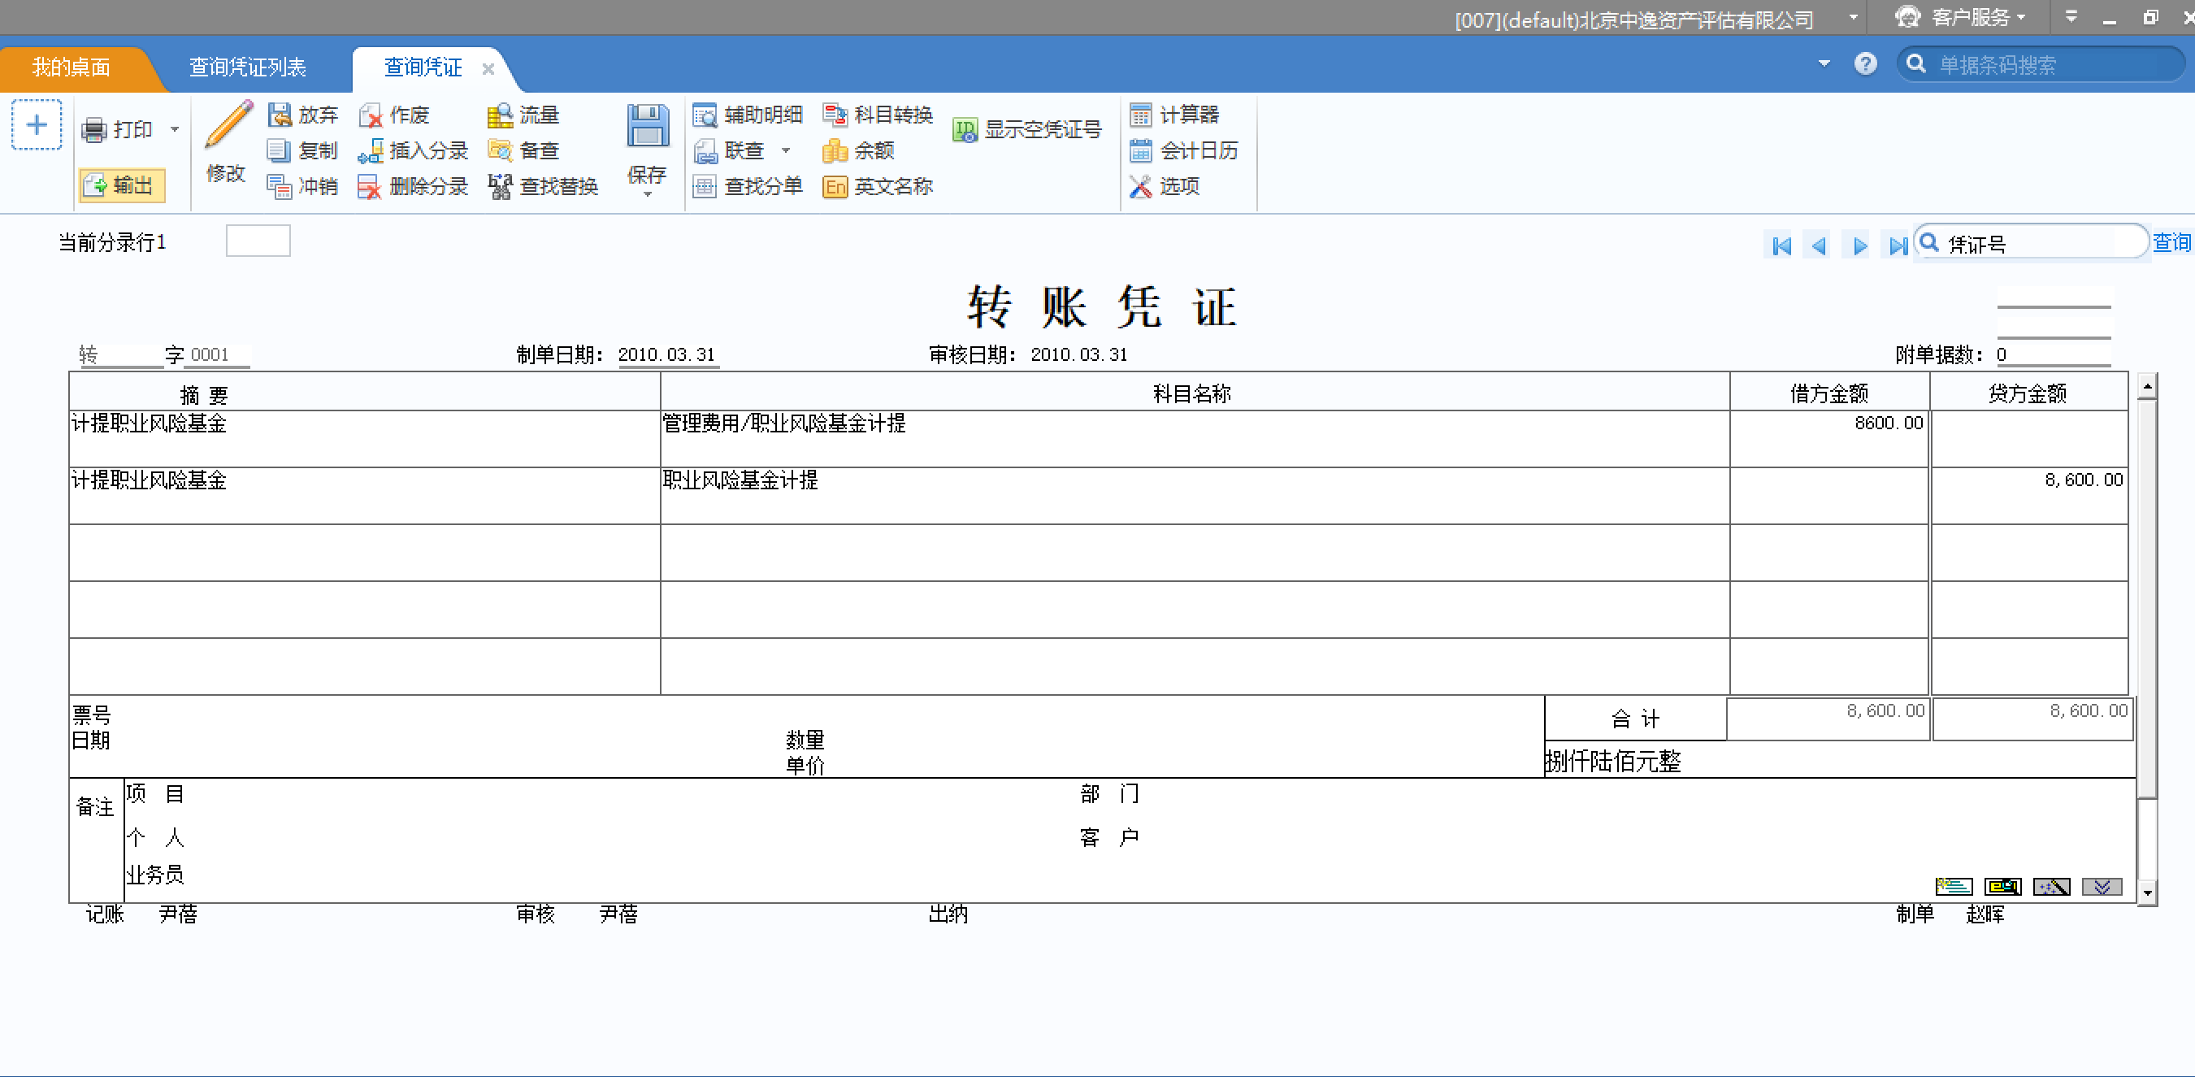Click the Accounting Calendar (会计日历) icon

1140,151
